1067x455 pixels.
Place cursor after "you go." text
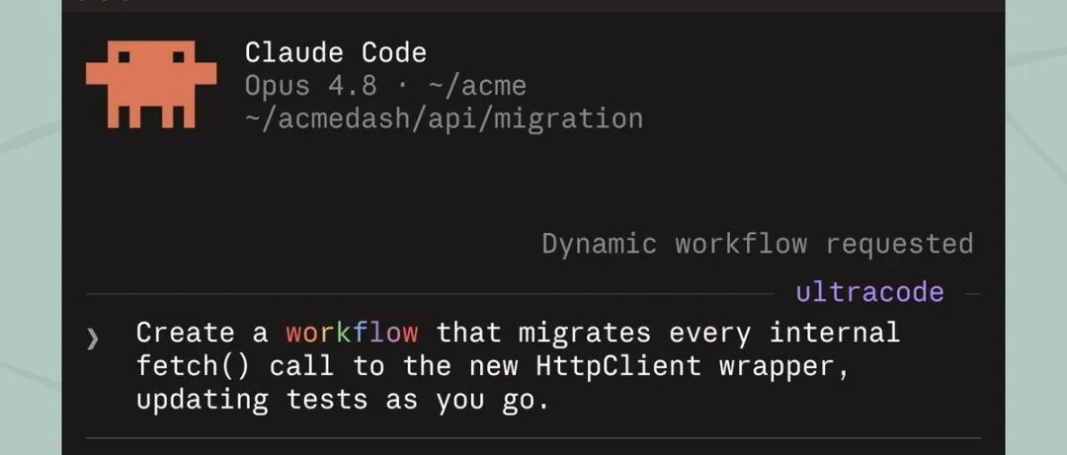click(548, 400)
